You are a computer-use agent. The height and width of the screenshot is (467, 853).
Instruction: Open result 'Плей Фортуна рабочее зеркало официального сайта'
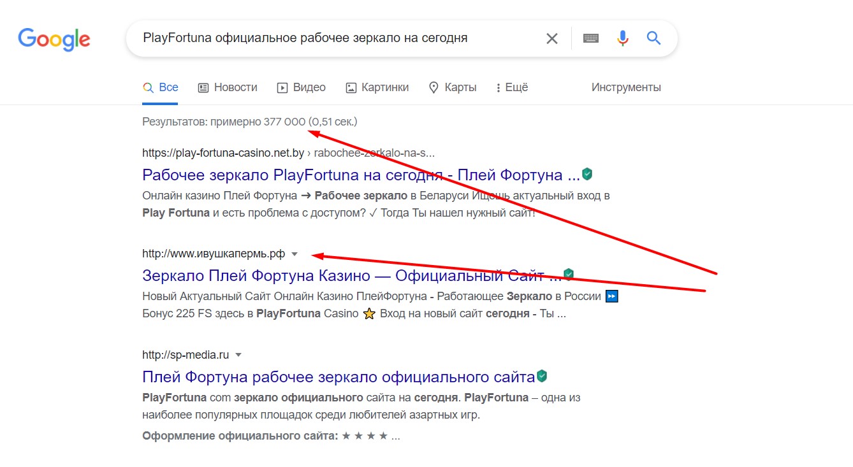point(339,377)
